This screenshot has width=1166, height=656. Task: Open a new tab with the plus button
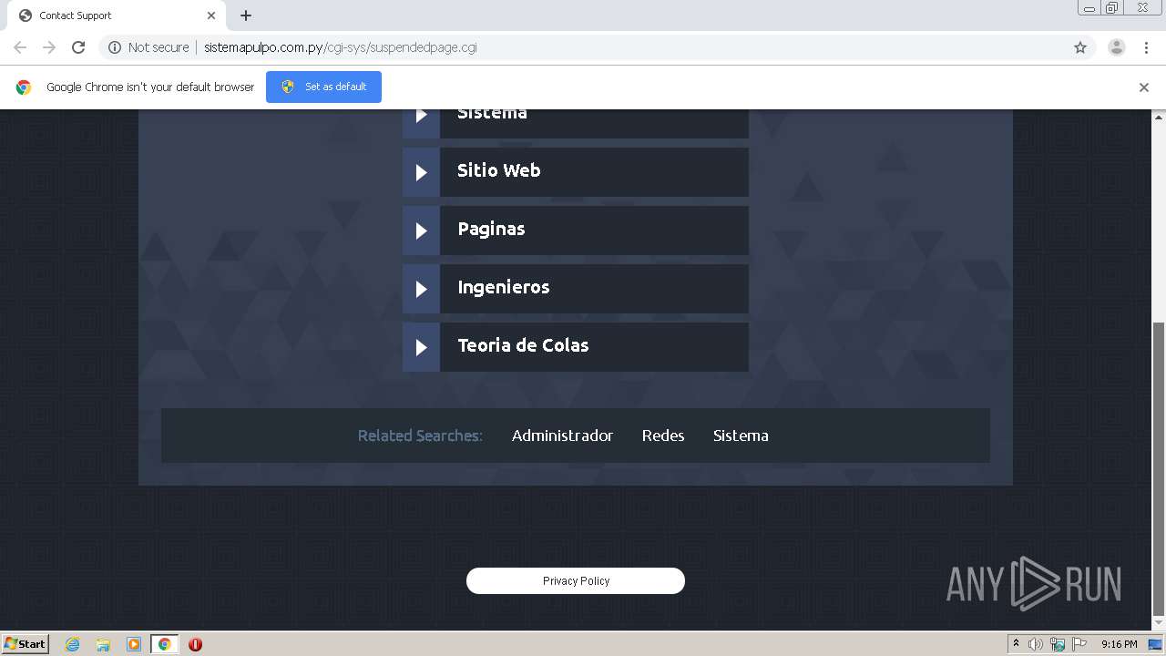[x=246, y=15]
